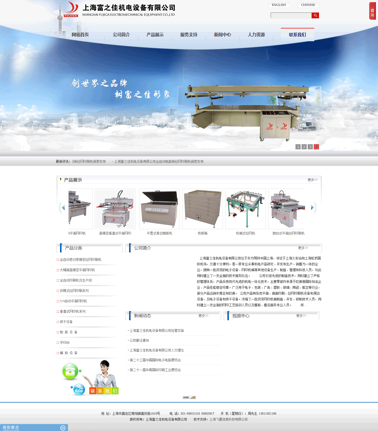Open news 上海富之佳机电设备有限公司经营宗旨
Image resolution: width=378 pixels, height=431 pixels.
[157, 331]
